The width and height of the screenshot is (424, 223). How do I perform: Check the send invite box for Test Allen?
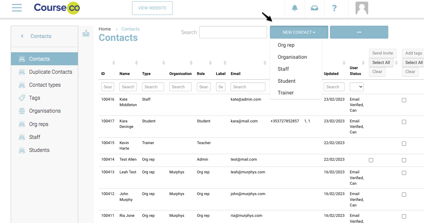pyautogui.click(x=371, y=160)
